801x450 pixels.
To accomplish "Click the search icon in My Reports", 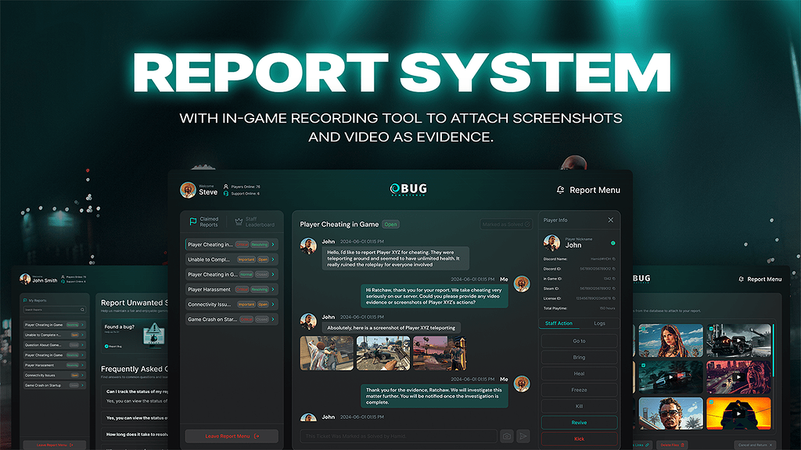I will pyautogui.click(x=81, y=309).
